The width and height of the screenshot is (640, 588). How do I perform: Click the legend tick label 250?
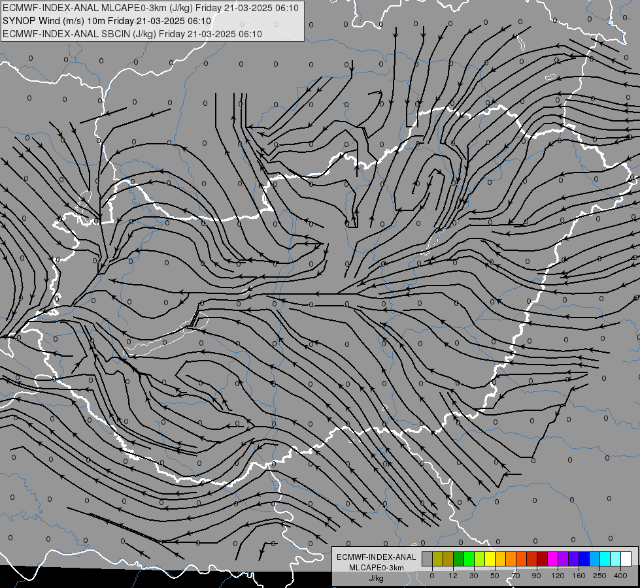point(599,576)
